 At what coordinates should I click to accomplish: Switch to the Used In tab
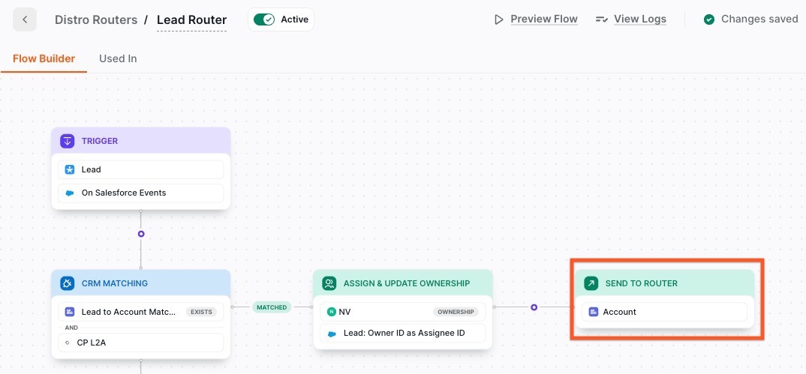[x=118, y=58]
